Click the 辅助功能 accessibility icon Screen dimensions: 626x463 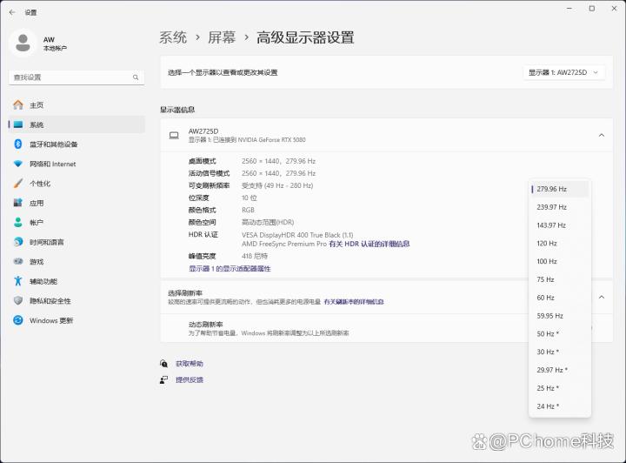[17, 281]
